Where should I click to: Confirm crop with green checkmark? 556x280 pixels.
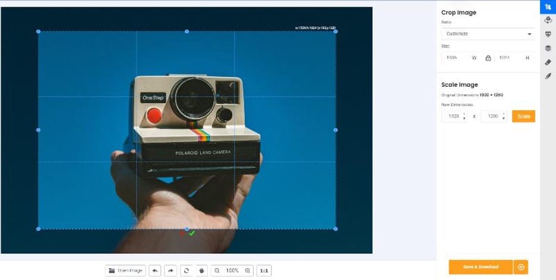(x=192, y=233)
